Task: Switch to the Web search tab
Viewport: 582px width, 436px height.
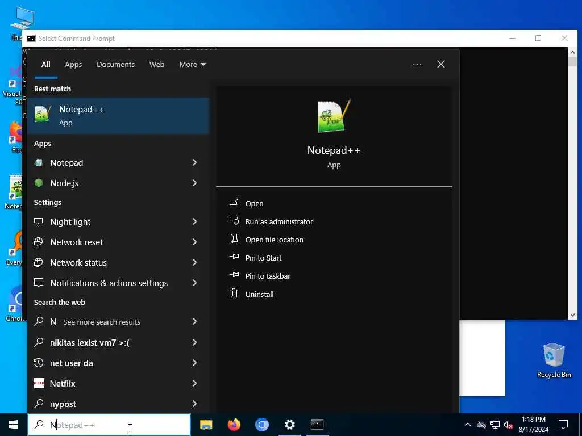Action: pos(157,65)
